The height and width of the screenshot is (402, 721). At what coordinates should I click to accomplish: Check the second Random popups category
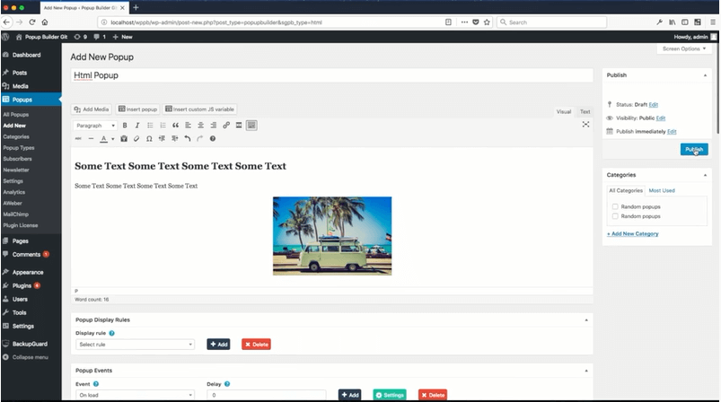[615, 216]
